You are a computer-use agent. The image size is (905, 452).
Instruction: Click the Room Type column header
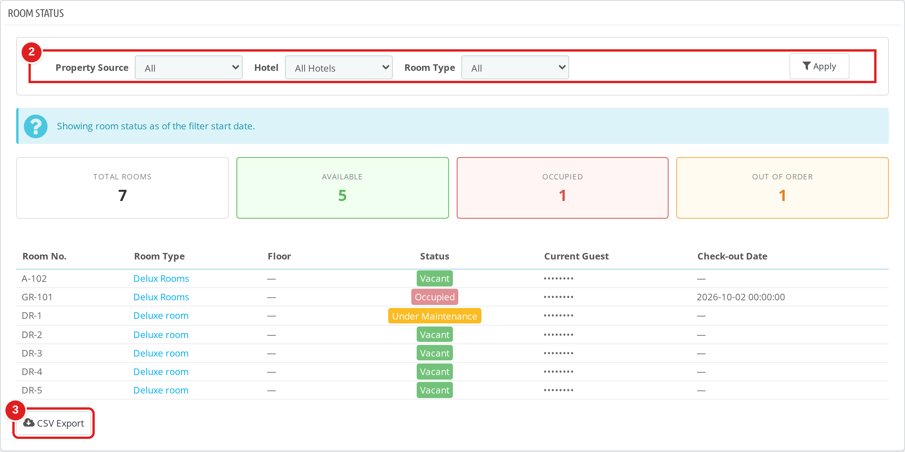[159, 256]
